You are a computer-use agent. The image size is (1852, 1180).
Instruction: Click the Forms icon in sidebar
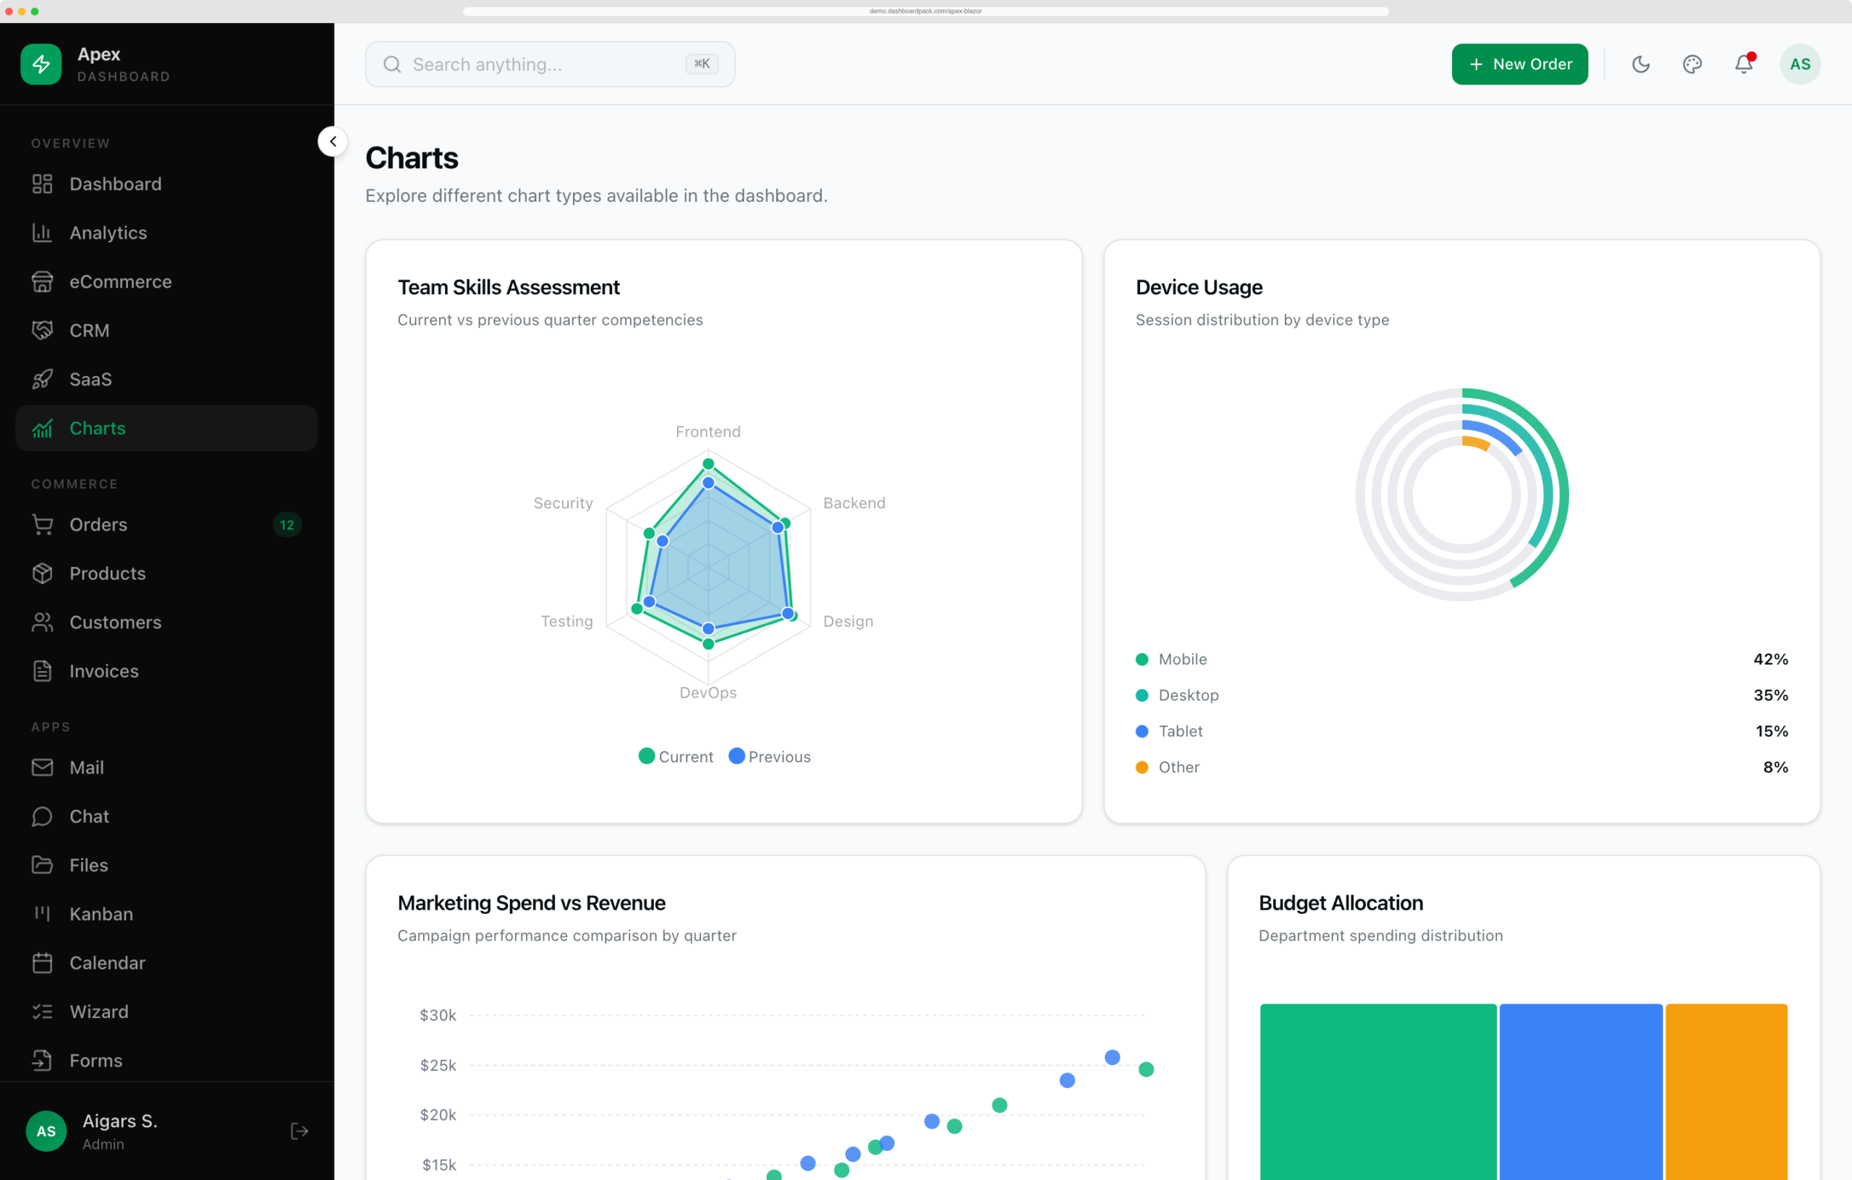coord(42,1060)
